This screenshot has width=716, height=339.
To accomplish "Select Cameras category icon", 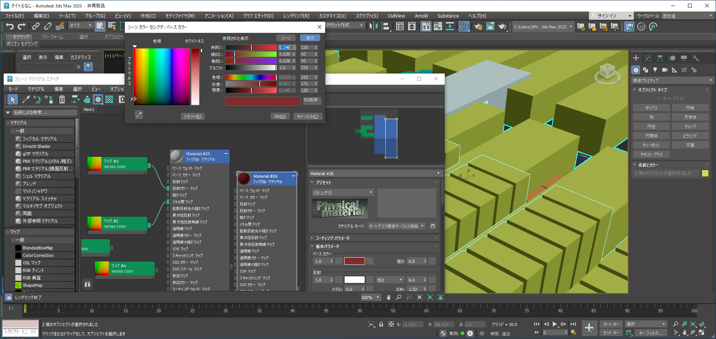I will [665, 70].
